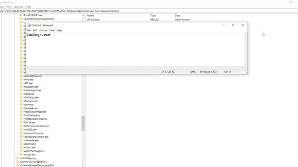Click the registry tree scroll-up arrow
The width and height of the screenshot is (298, 167).
click(x=83, y=15)
